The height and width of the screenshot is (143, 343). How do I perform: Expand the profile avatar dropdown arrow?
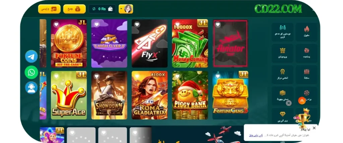pos(121,9)
